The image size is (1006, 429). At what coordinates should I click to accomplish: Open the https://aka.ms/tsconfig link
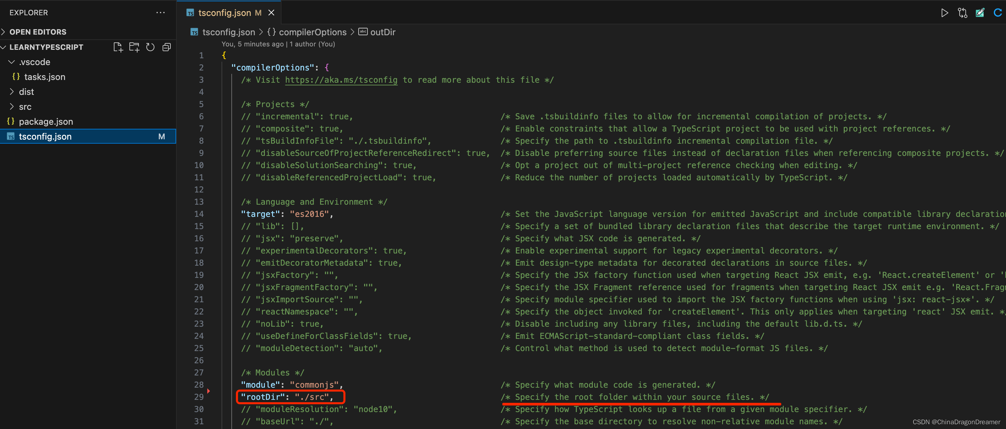(x=341, y=80)
